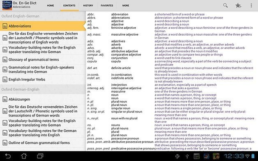The image size is (258, 161).
Task: Click the 'abbr.' abbreviation entry
Action: 91,14
